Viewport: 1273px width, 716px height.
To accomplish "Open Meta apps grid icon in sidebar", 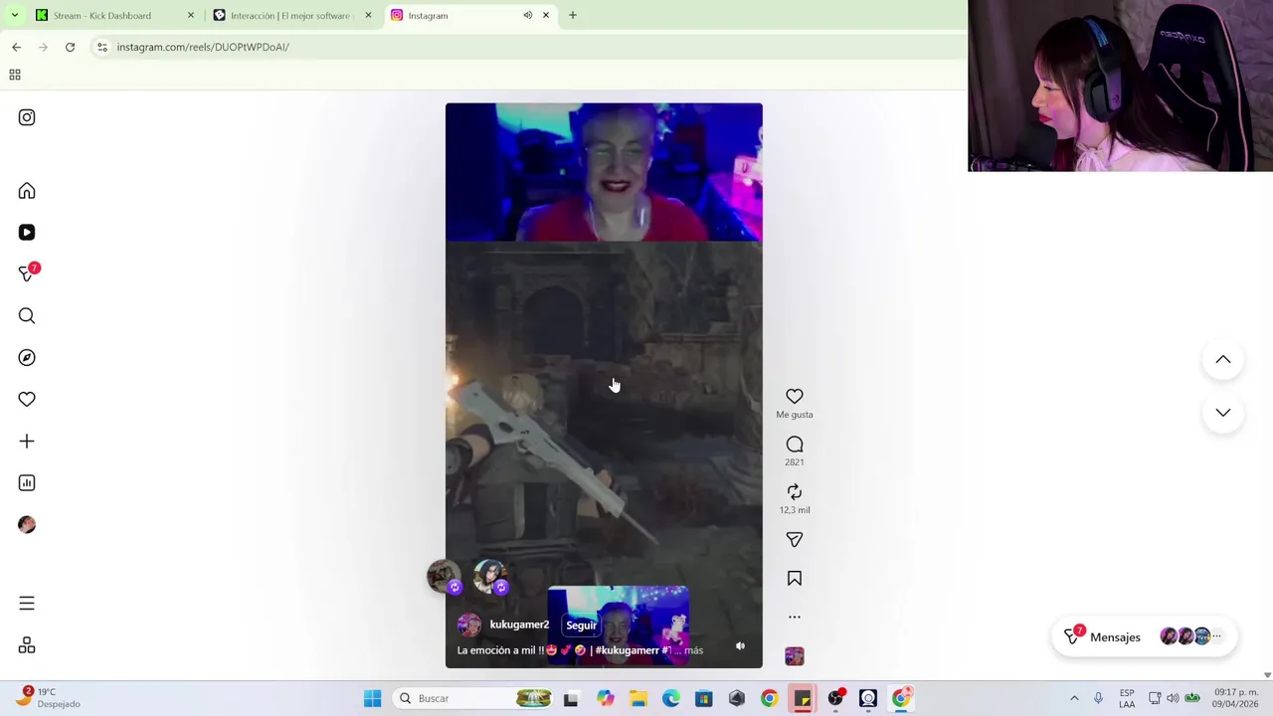I will pos(27,645).
